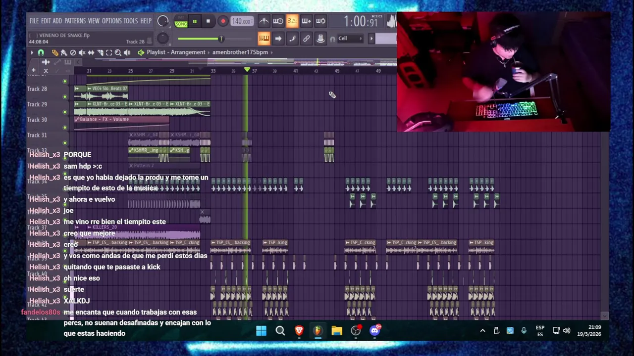Open the HELP menu
634x356 pixels.
coord(146,21)
